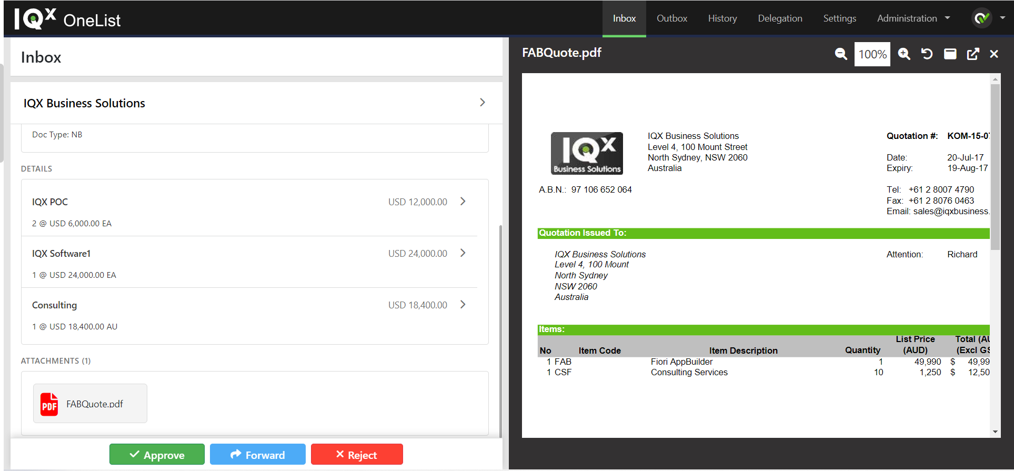Image resolution: width=1014 pixels, height=471 pixels.
Task: Expand the Consulting line item
Action: 463,305
